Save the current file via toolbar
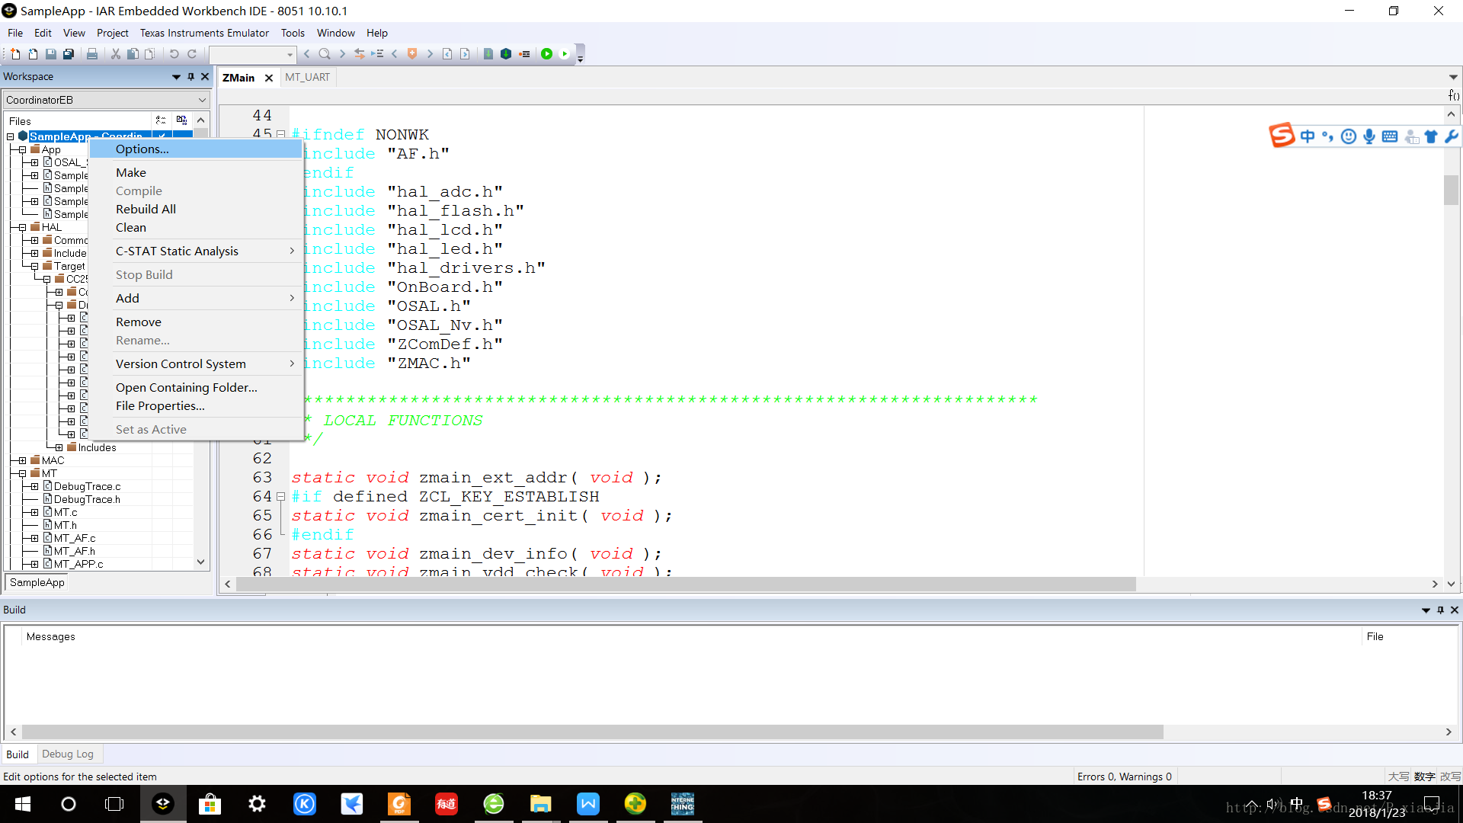1463x823 pixels. tap(51, 54)
